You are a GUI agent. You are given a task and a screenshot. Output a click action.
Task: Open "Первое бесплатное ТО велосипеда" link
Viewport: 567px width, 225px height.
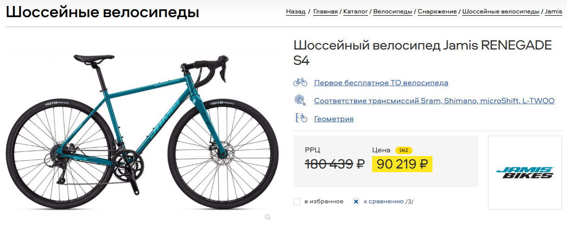381,83
